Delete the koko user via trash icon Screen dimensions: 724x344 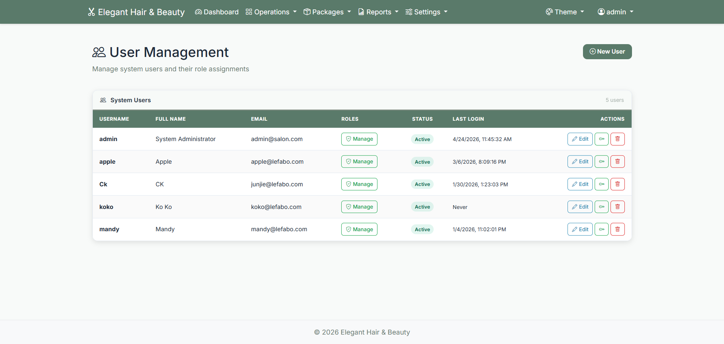617,207
